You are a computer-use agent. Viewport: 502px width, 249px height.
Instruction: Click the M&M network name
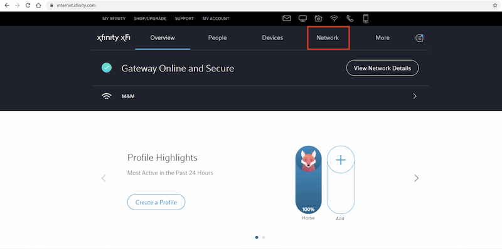(x=128, y=96)
